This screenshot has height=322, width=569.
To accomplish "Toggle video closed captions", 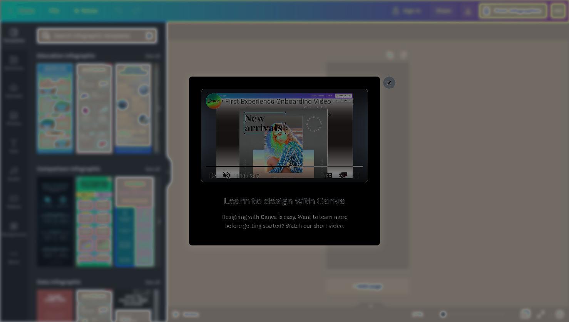I will pyautogui.click(x=328, y=175).
